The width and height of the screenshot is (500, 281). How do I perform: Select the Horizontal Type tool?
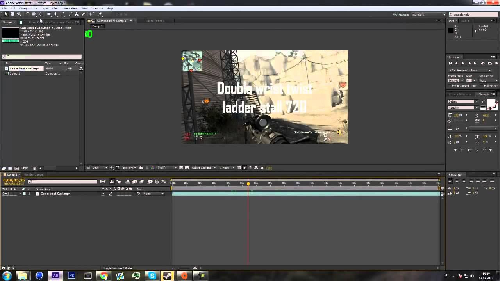[62, 14]
